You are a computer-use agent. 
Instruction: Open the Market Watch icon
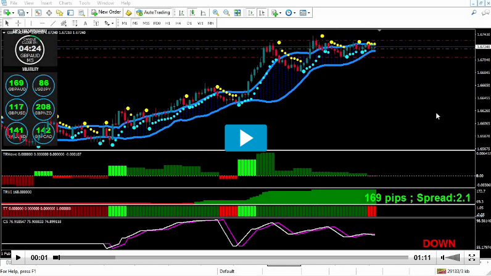38,13
